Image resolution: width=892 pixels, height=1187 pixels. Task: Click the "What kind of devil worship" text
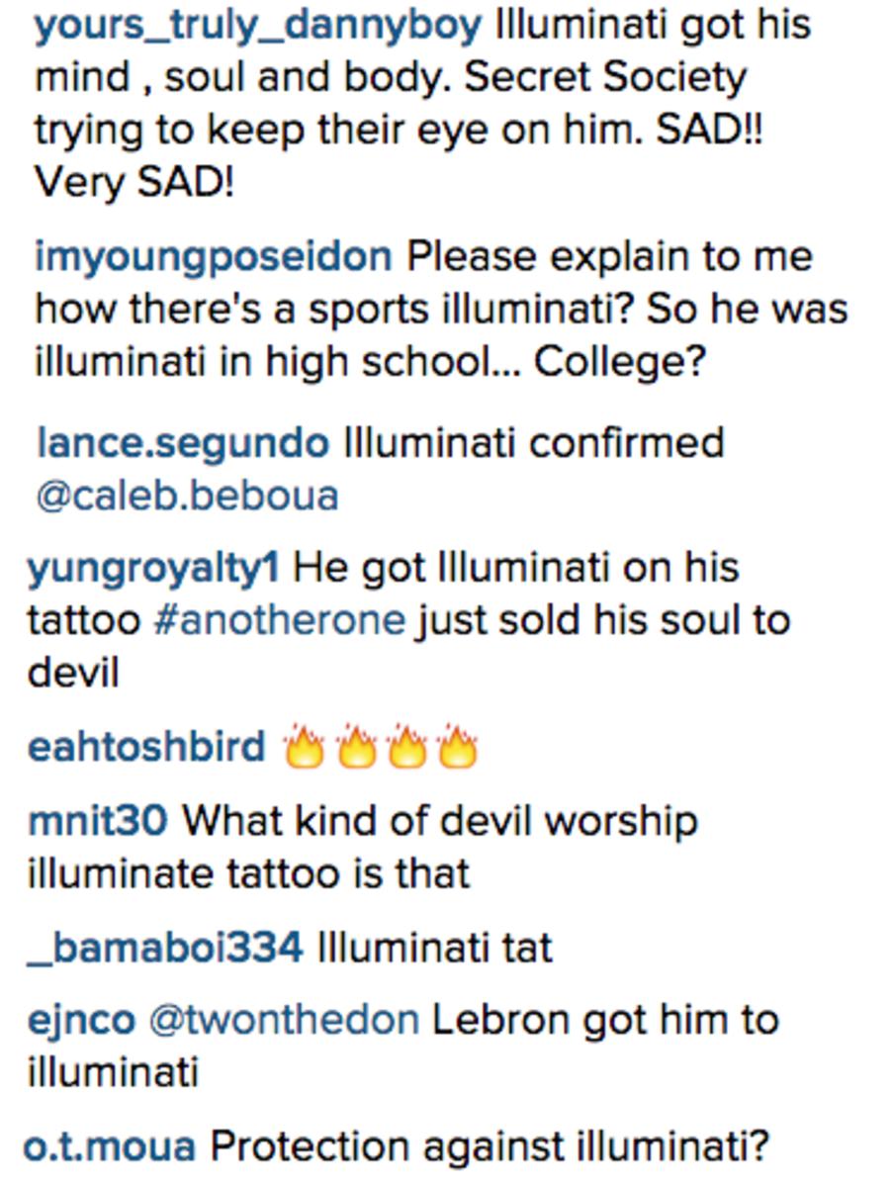tap(440, 821)
